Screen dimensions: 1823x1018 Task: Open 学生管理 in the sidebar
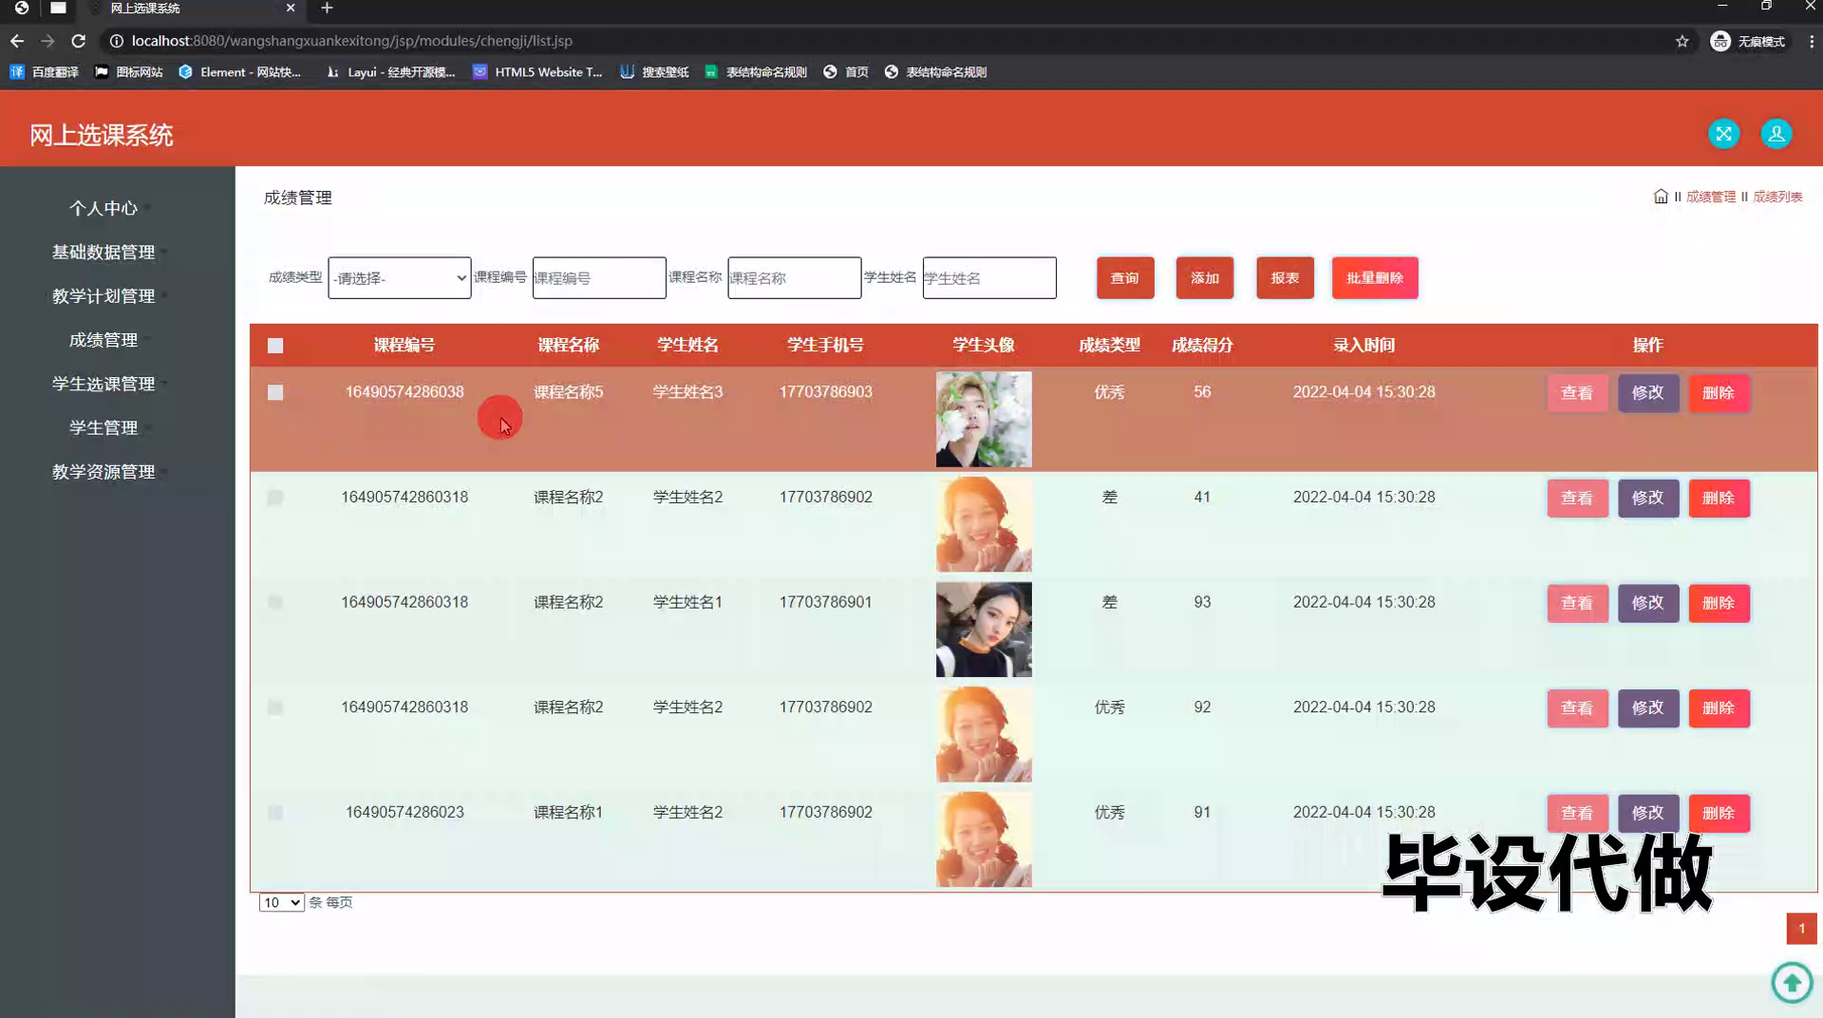103,428
